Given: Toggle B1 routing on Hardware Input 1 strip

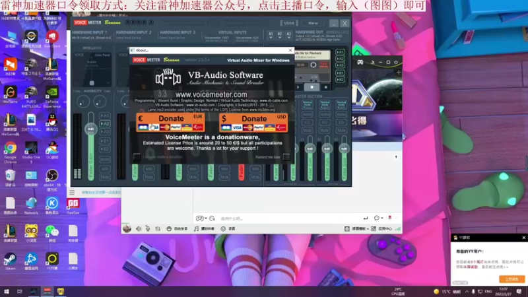Looking at the screenshot, I should coord(105,141).
